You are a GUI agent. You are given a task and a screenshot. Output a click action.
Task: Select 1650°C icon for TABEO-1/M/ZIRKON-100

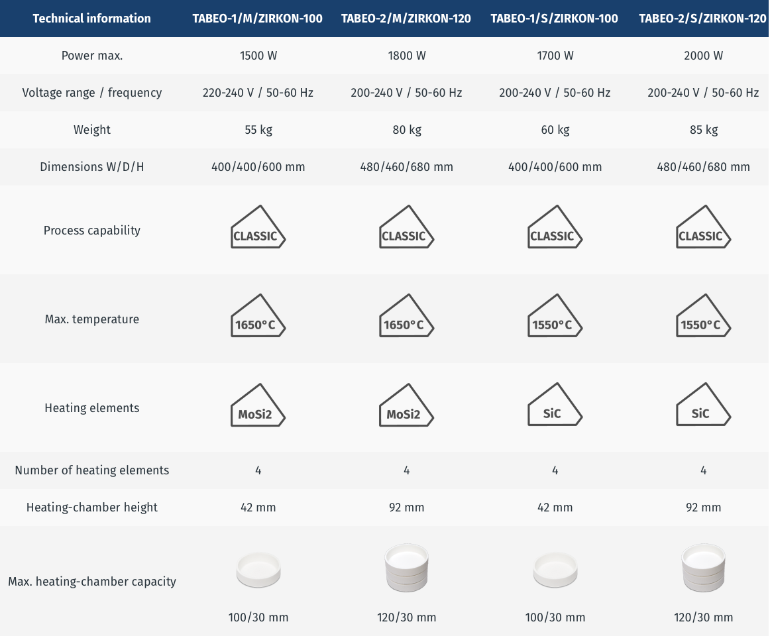click(258, 318)
